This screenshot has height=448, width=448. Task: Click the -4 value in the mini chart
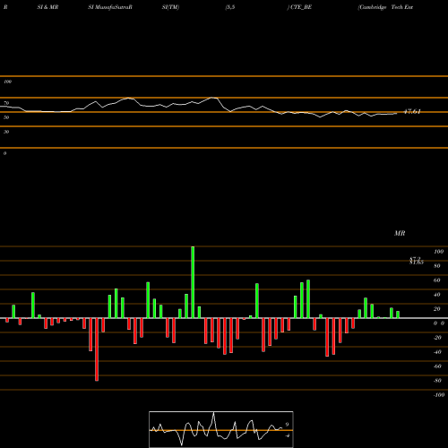(x=288, y=435)
